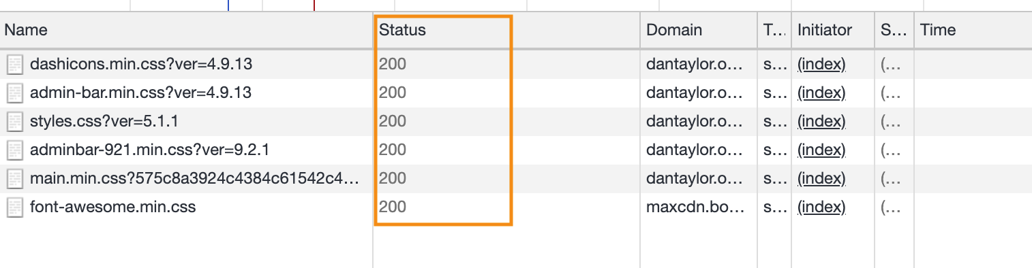The height and width of the screenshot is (268, 1032).
Task: Click the file icon beside adminbar-921.min.css
Action: coord(14,150)
